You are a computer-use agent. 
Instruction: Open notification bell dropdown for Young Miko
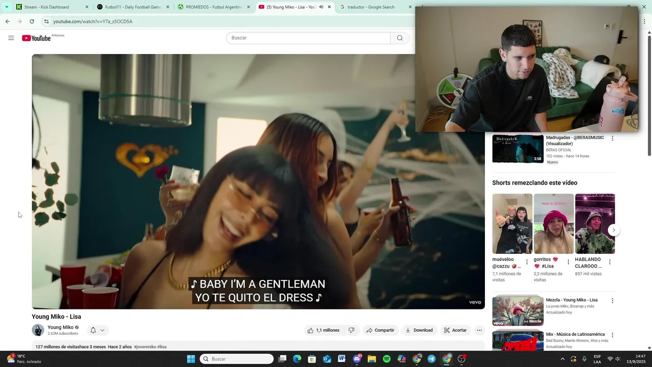tap(97, 330)
